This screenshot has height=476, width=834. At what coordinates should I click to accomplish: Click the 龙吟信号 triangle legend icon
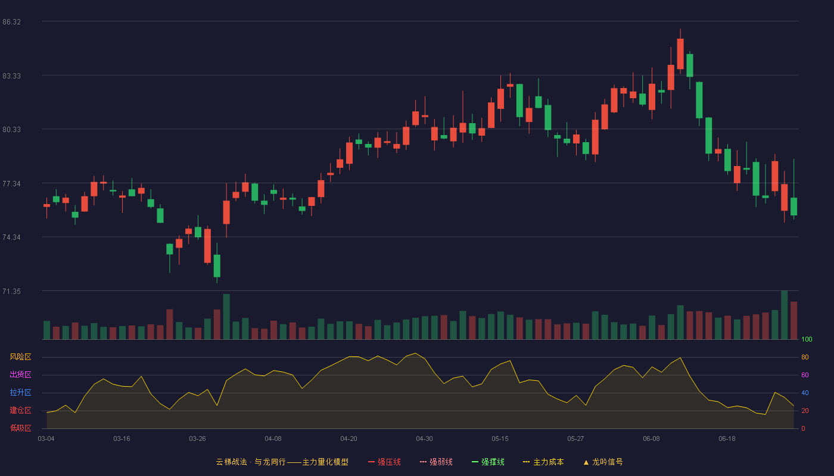click(x=586, y=462)
